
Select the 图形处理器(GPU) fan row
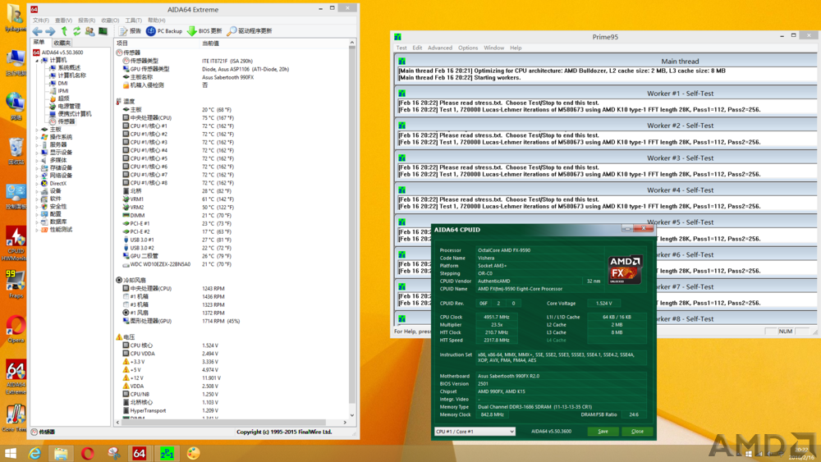click(231, 321)
